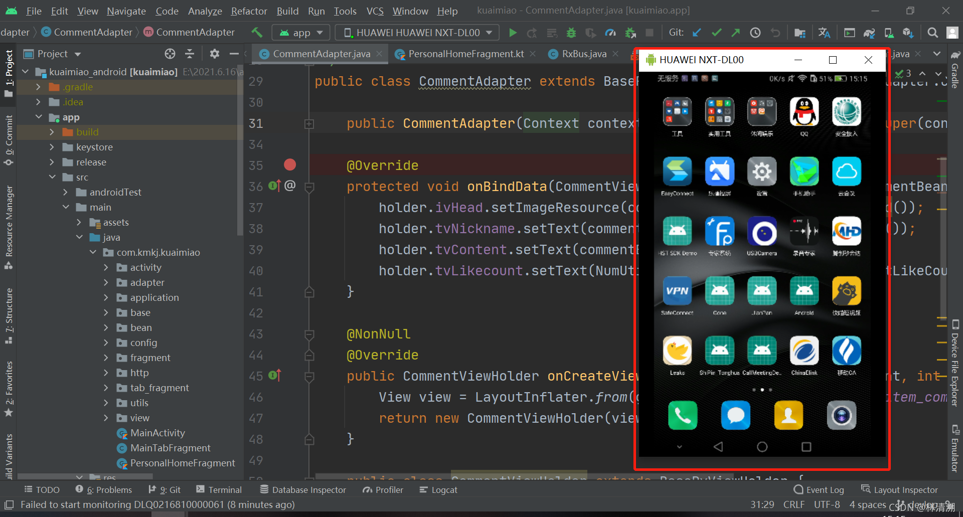Open the Phone dialer dock icon
This screenshot has width=963, height=517.
click(683, 415)
